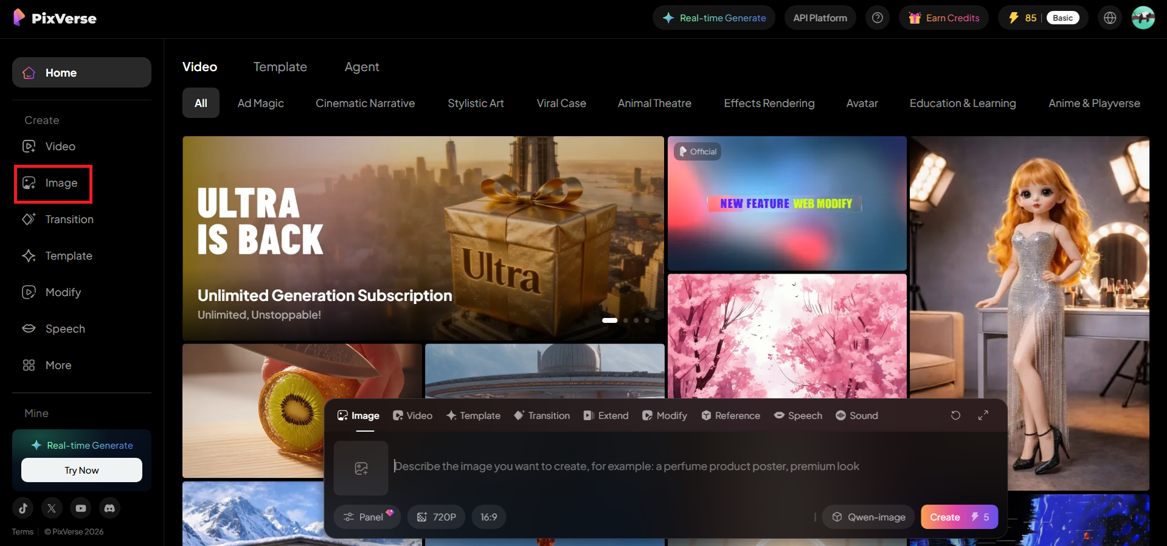Open the 16:9 aspect ratio dropdown

pos(489,517)
